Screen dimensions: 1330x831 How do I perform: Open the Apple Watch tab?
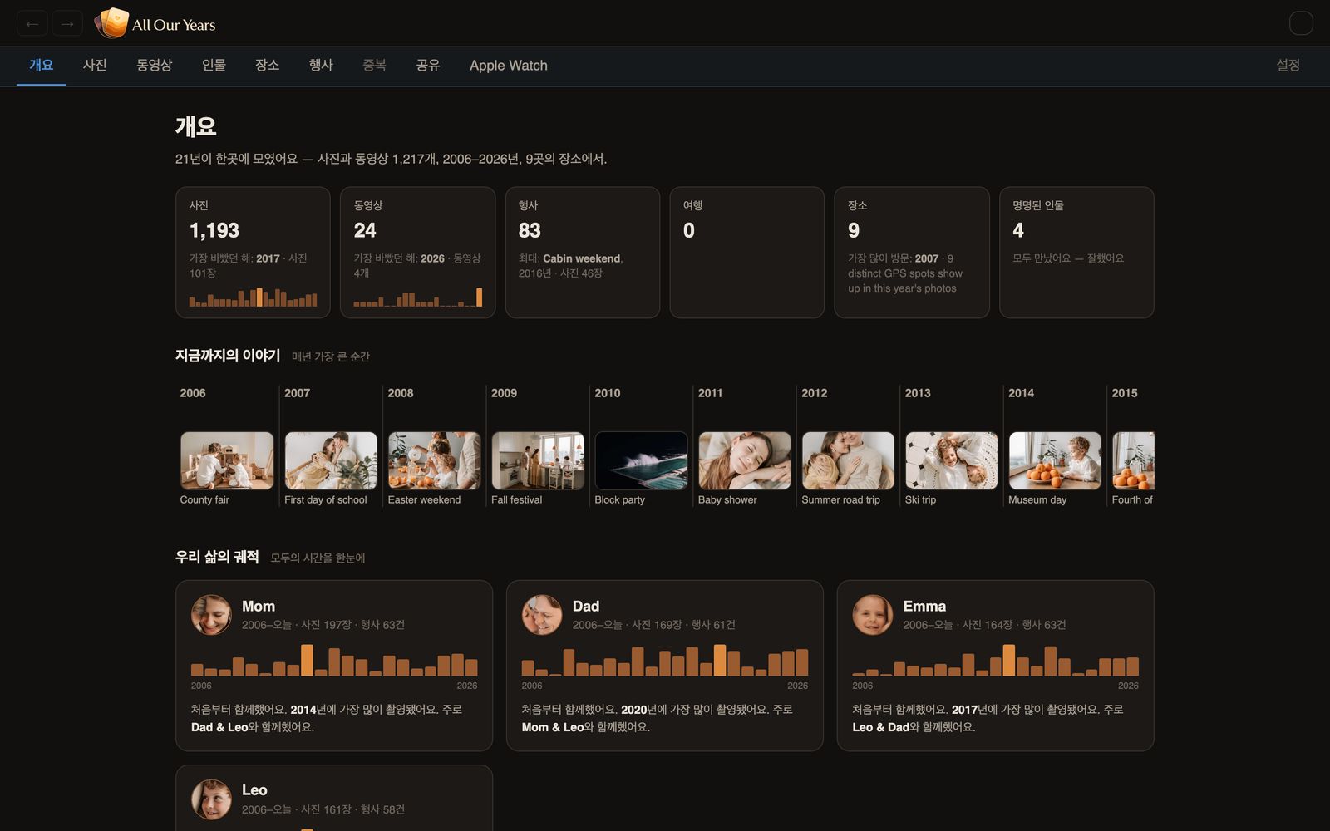(x=509, y=66)
